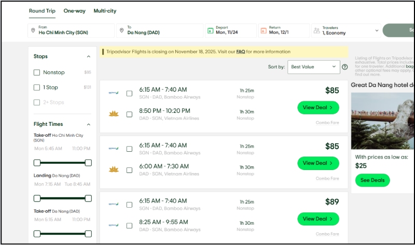Click left handle of Take-off Da Nang slider

(x=37, y=234)
